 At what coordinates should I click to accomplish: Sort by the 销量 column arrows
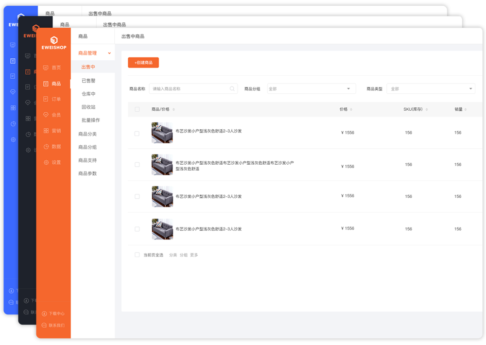(466, 109)
